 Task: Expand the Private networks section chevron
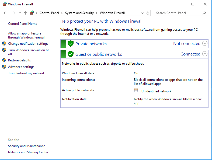point(205,43)
